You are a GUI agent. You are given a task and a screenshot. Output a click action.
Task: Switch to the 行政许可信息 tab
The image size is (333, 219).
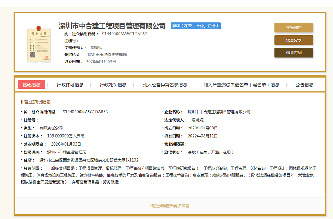coord(70,85)
